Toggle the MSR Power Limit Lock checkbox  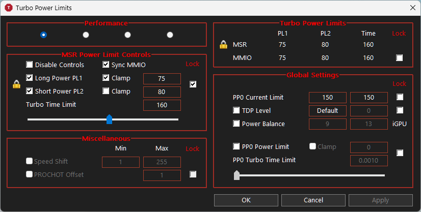pyautogui.click(x=193, y=84)
